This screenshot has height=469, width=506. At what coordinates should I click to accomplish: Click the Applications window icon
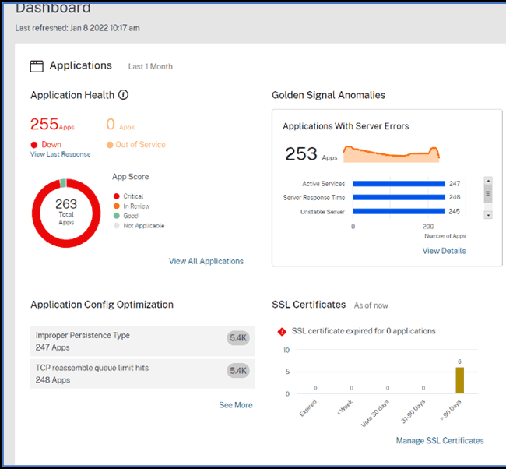point(37,66)
